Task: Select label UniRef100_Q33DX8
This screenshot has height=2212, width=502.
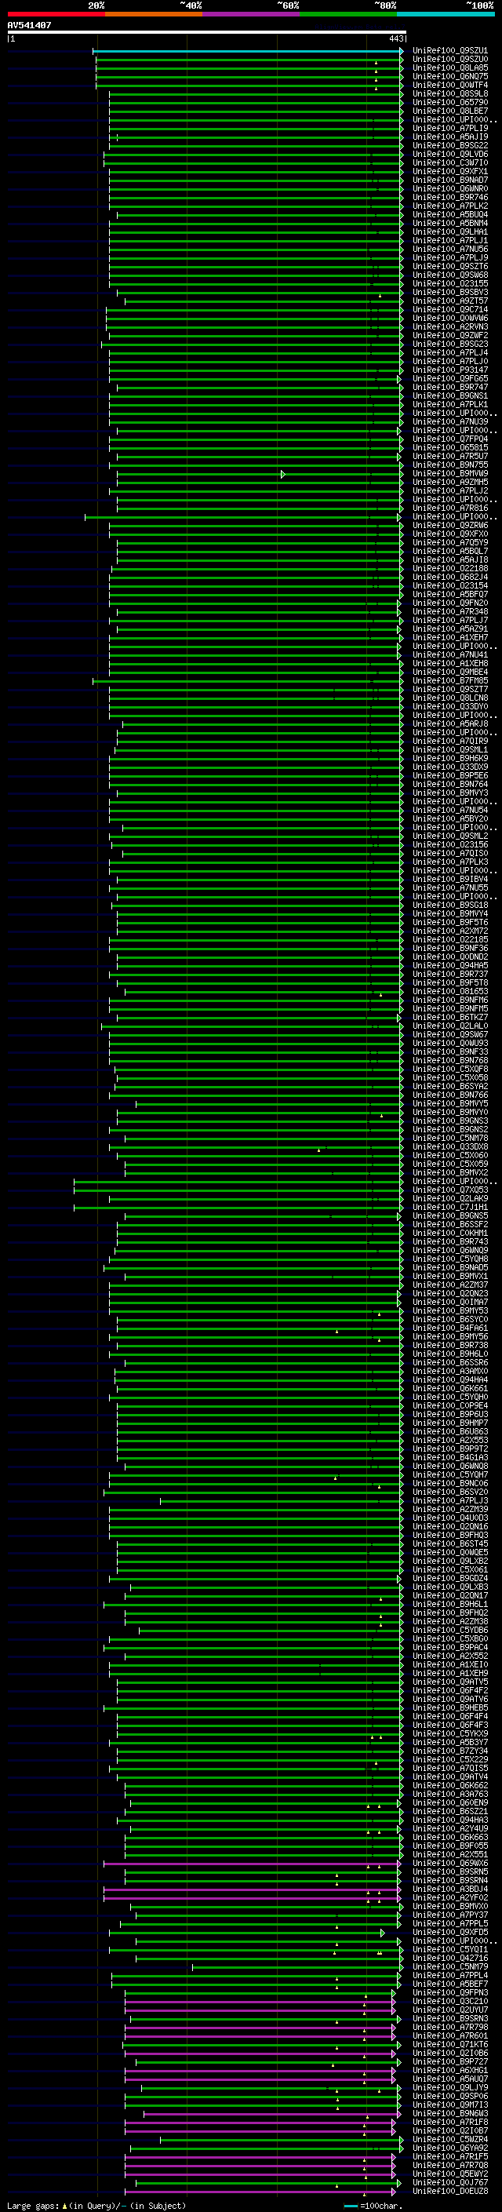Action: coord(450,1146)
